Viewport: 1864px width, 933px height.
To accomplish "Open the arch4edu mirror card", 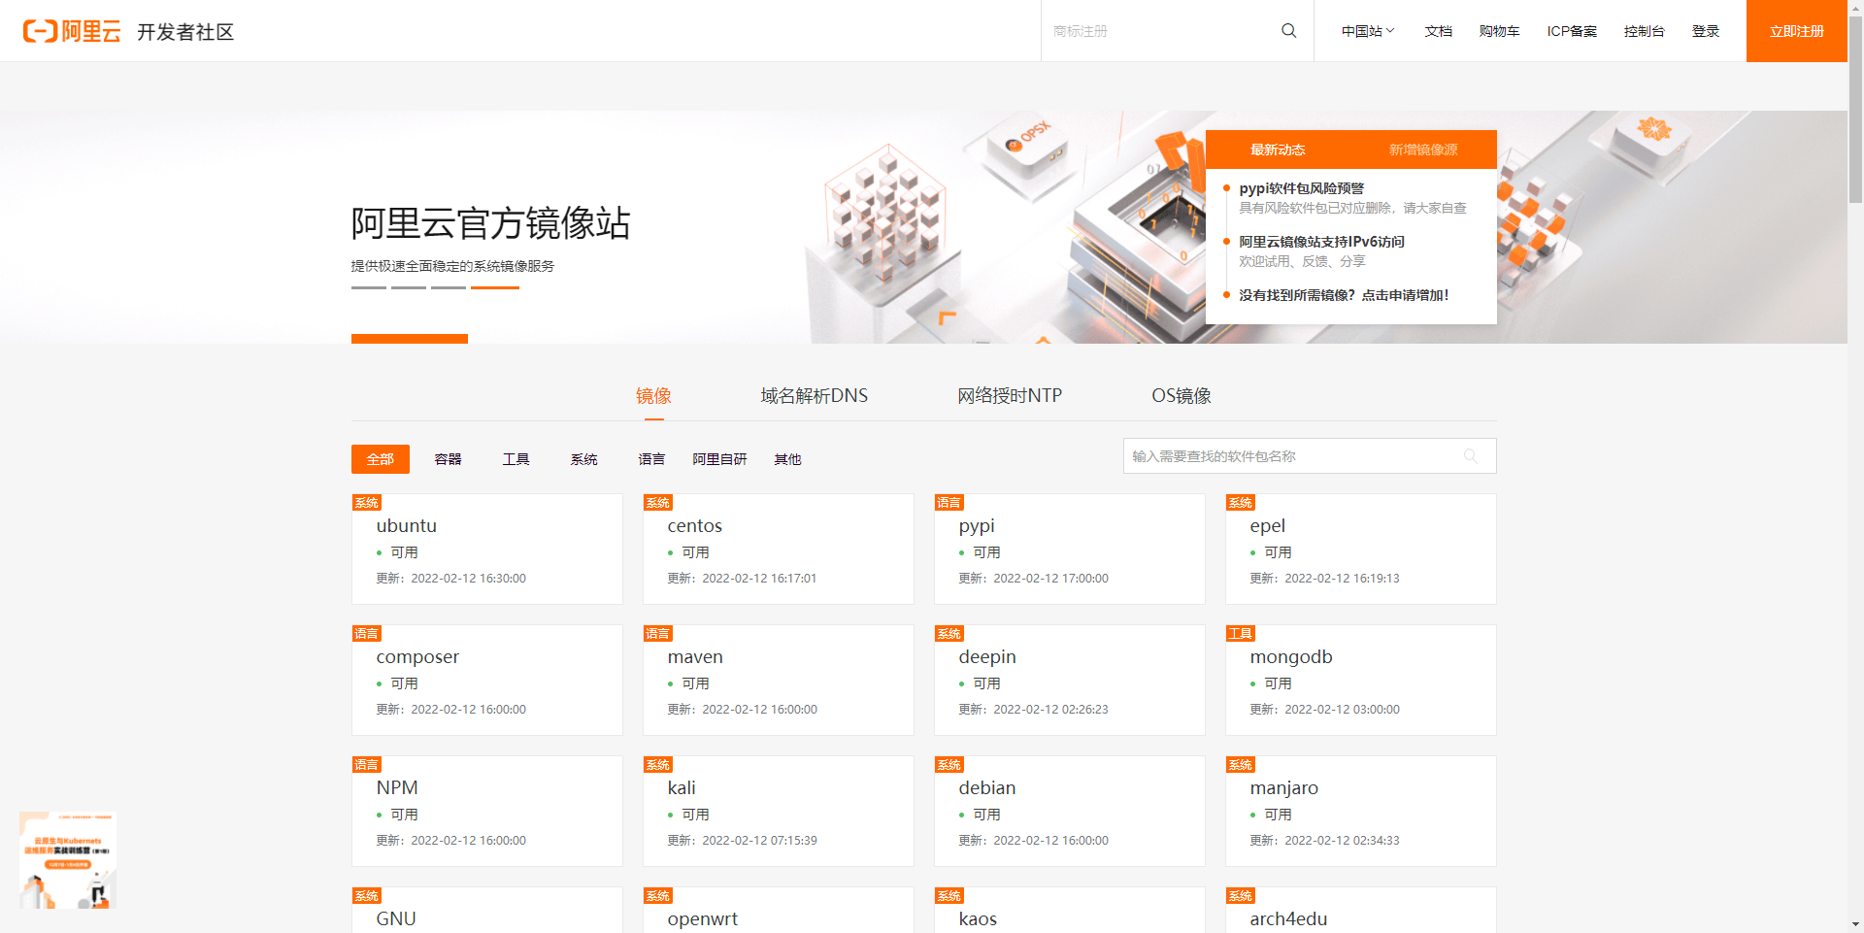I will (1361, 910).
